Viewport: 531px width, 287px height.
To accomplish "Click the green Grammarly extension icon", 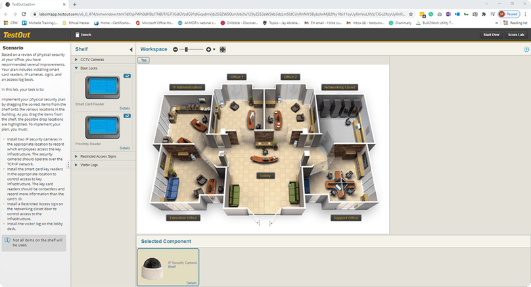I will tap(430, 14).
